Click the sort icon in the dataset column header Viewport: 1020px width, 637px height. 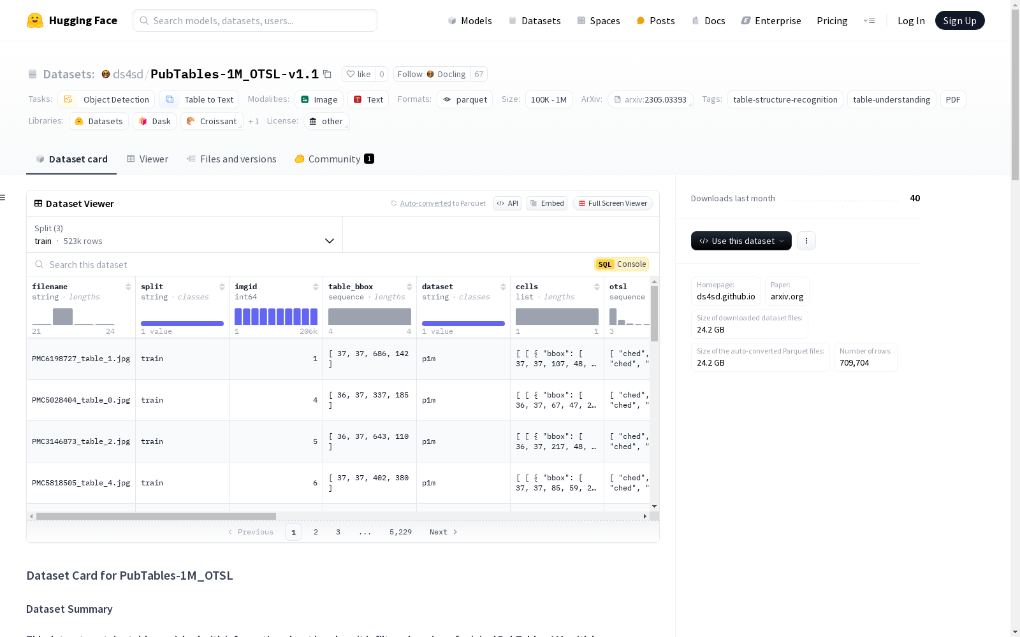(503, 287)
